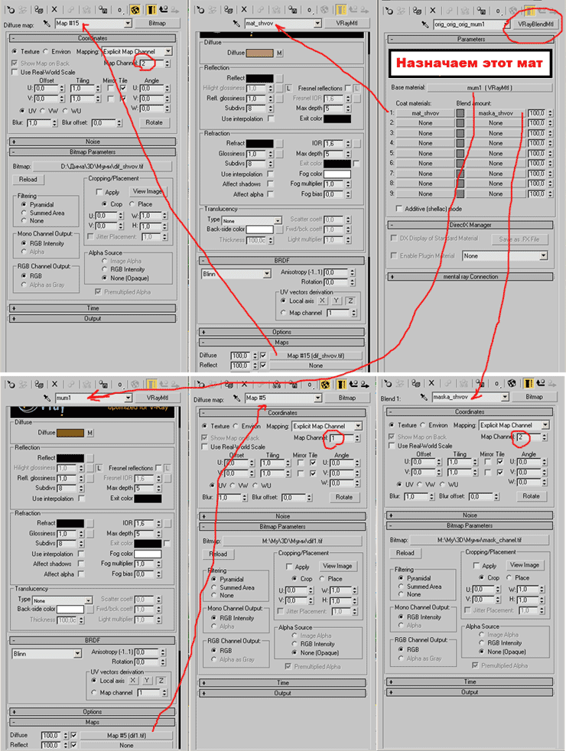Toggle Show Map in Viewport in Map #5 panel
Viewport: 566px width, 751px height.
pos(324,385)
